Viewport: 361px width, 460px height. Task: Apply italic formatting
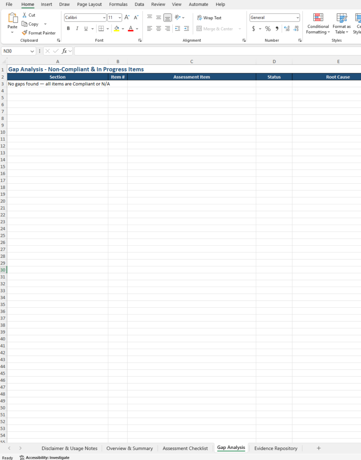coord(77,28)
